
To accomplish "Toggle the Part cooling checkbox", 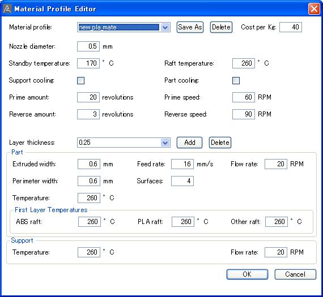I will [236, 80].
